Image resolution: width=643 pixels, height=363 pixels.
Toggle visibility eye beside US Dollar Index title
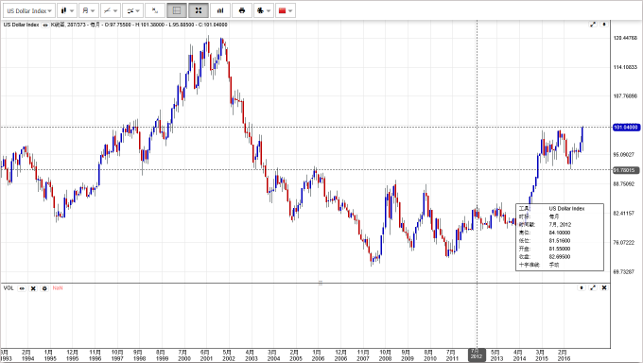(x=45, y=25)
